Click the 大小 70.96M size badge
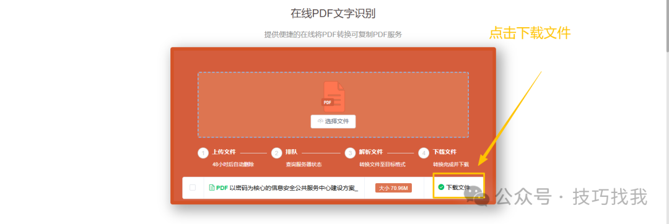Screen dimensions: 669x224 [x=393, y=188]
